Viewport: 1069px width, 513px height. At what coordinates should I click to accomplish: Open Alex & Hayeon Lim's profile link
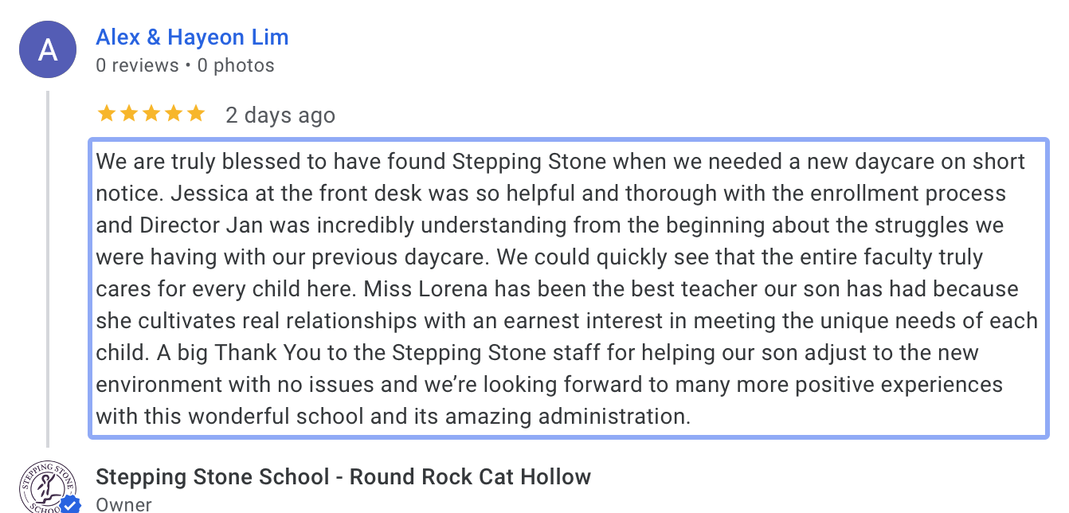pos(192,37)
